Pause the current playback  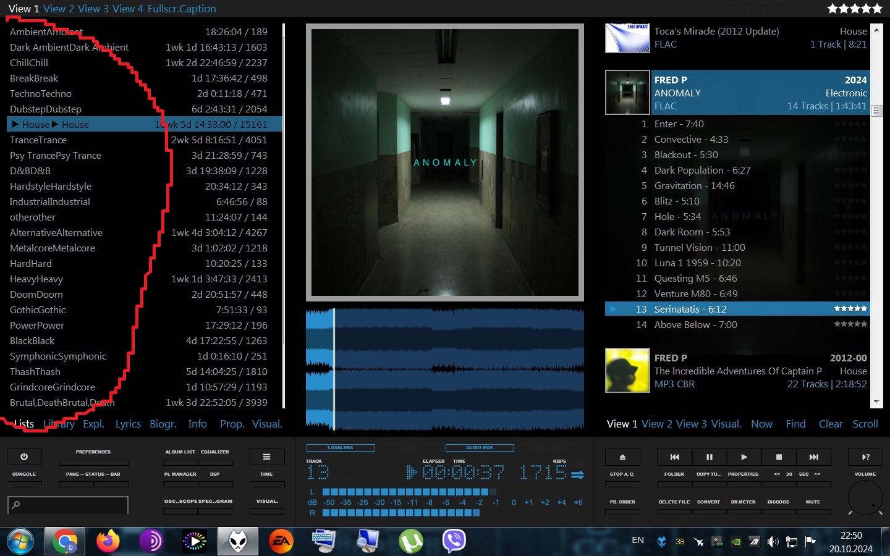click(x=709, y=457)
